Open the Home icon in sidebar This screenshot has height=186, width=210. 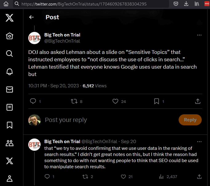pyautogui.click(x=10, y=36)
